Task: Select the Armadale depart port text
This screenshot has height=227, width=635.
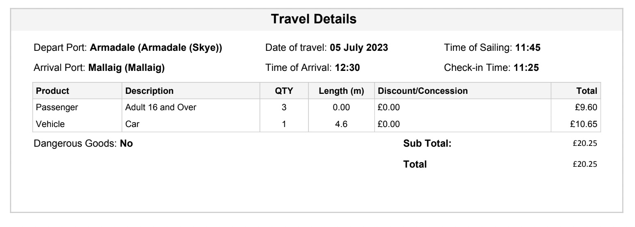Action: [156, 48]
